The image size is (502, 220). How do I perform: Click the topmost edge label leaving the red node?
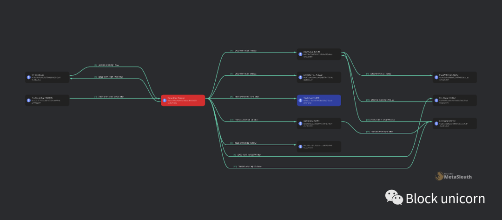(243, 51)
